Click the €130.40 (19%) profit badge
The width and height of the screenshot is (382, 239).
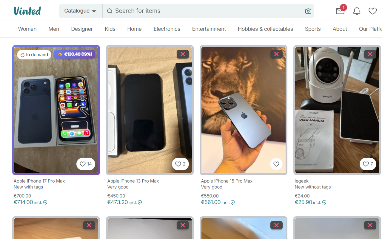75,54
